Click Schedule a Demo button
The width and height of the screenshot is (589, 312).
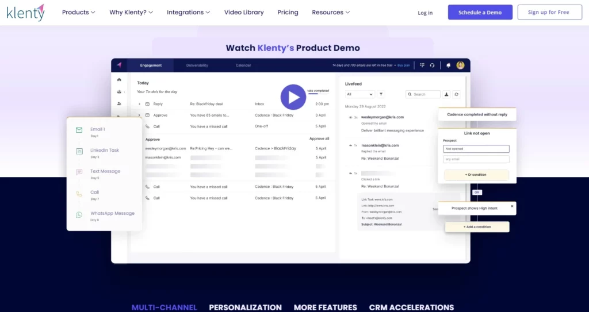(480, 12)
